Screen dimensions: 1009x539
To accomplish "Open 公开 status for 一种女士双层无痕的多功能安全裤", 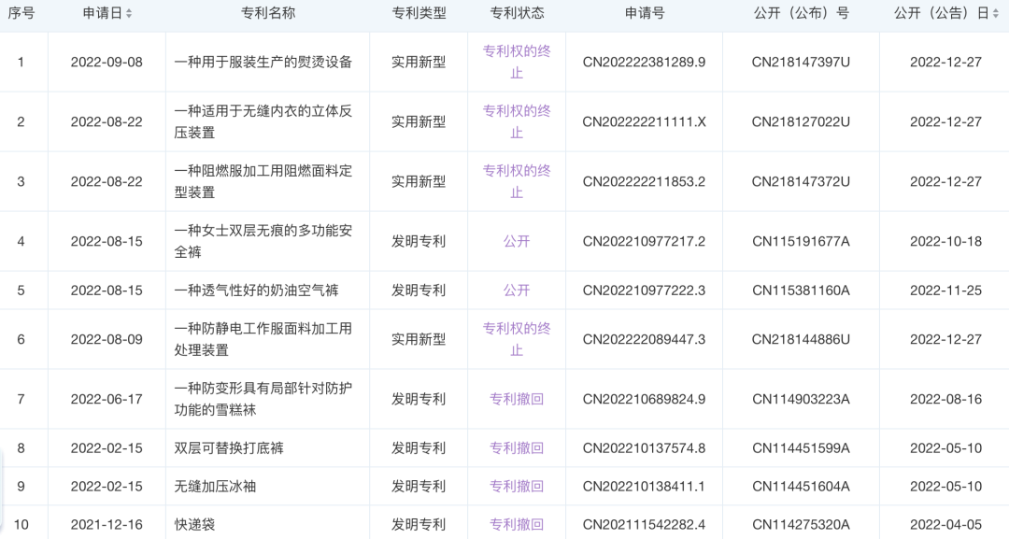I will tap(516, 240).
